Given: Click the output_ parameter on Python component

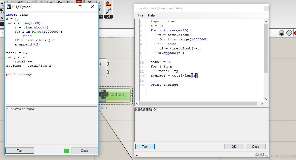Looking at the screenshot, I should point(118,95).
